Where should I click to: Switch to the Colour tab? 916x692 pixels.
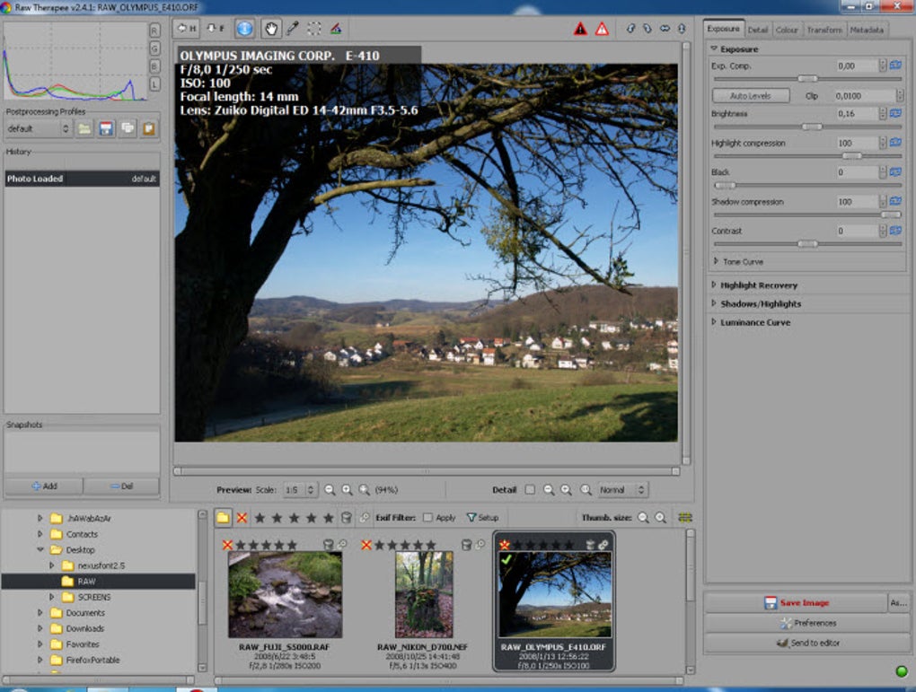(787, 30)
